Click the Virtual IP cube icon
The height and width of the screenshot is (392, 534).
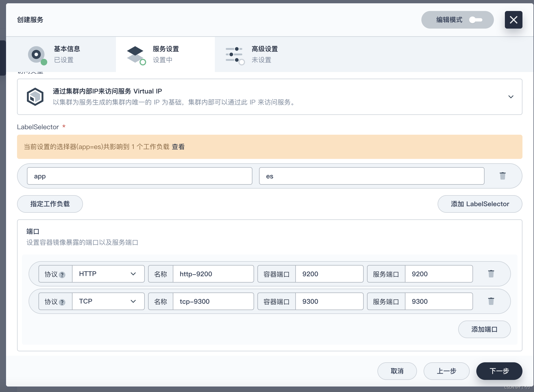click(35, 97)
